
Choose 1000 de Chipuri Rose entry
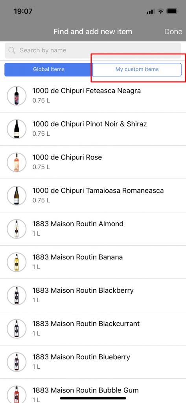click(93, 162)
